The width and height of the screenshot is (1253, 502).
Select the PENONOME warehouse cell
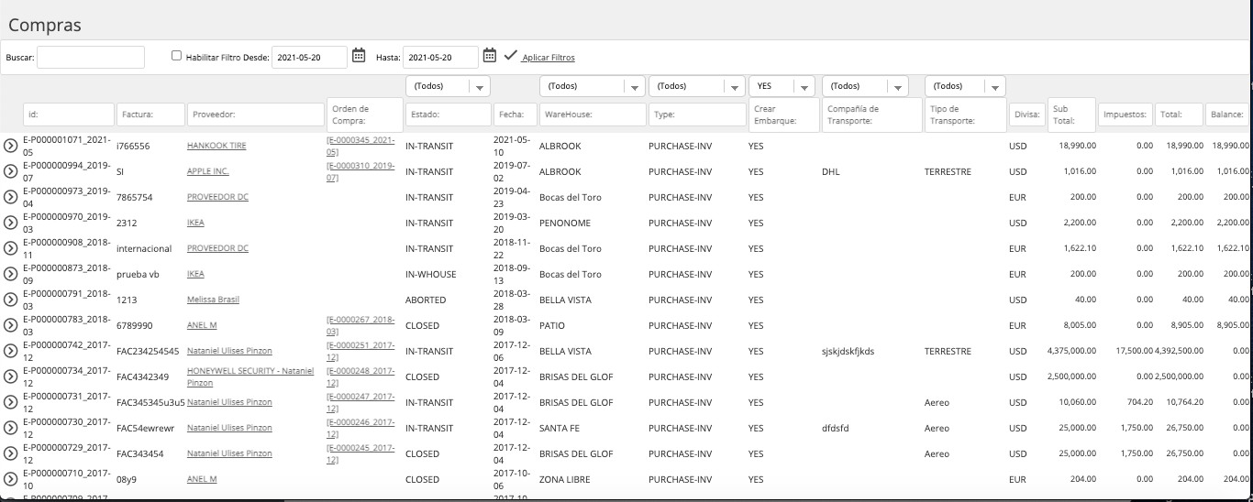[x=564, y=223]
